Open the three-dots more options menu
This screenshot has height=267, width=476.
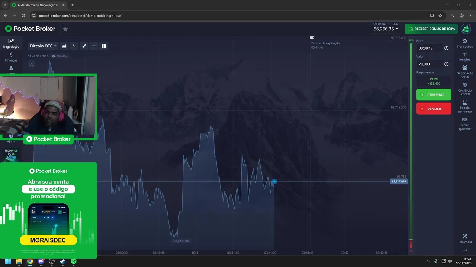click(x=94, y=46)
